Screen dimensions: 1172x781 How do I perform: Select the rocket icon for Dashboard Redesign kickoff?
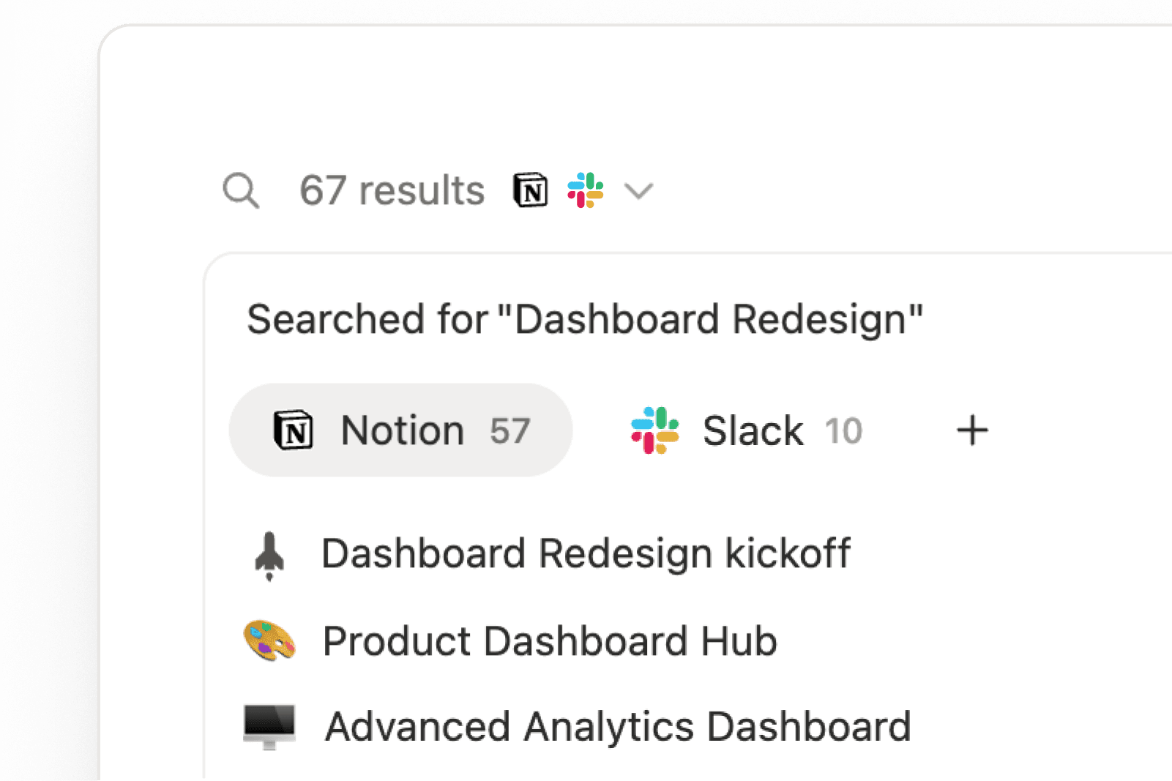[x=270, y=555]
